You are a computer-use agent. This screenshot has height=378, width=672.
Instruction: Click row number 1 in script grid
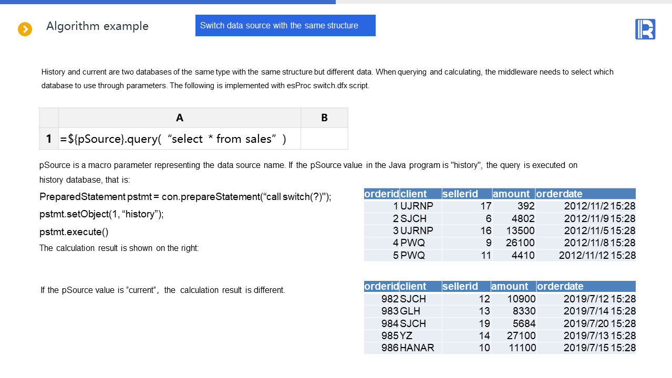click(x=49, y=139)
